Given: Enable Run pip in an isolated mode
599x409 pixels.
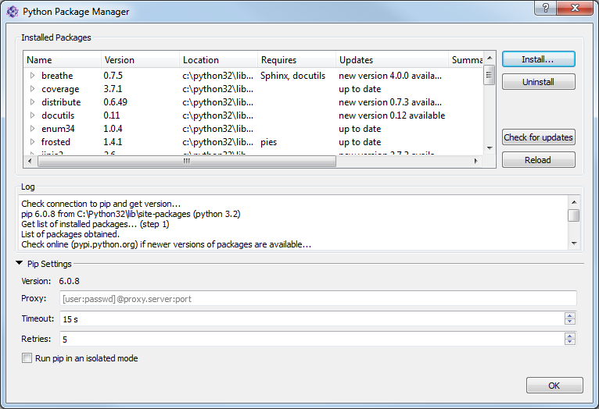Looking at the screenshot, I should point(27,358).
